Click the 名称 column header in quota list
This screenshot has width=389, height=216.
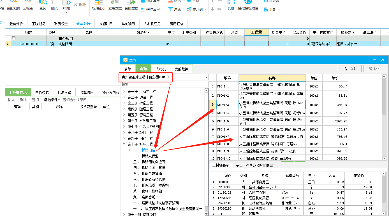click(x=272, y=78)
